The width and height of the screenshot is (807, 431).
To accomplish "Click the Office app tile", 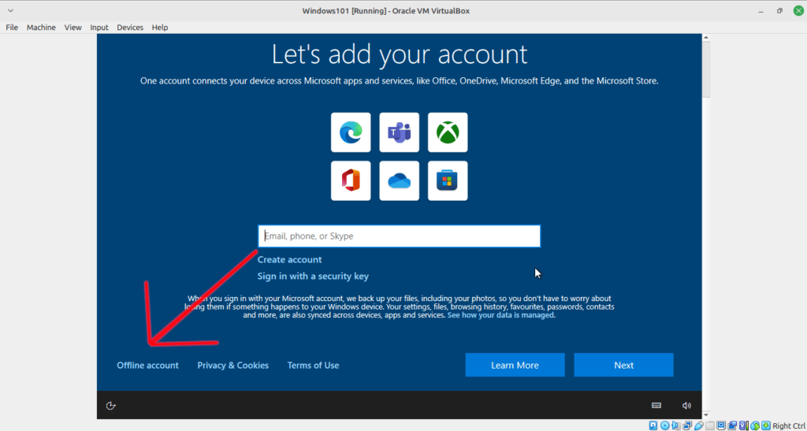I will tap(351, 180).
